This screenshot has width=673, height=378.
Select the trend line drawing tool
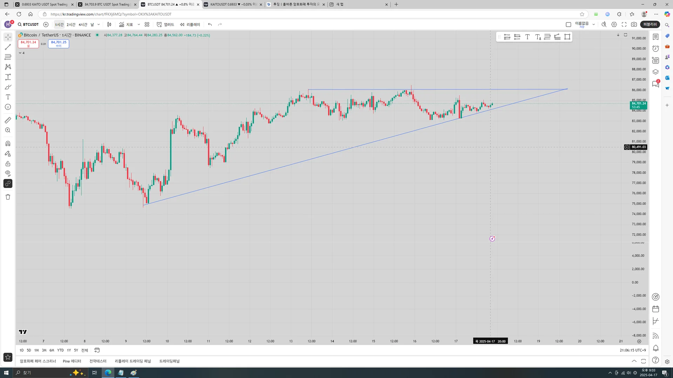pos(8,47)
